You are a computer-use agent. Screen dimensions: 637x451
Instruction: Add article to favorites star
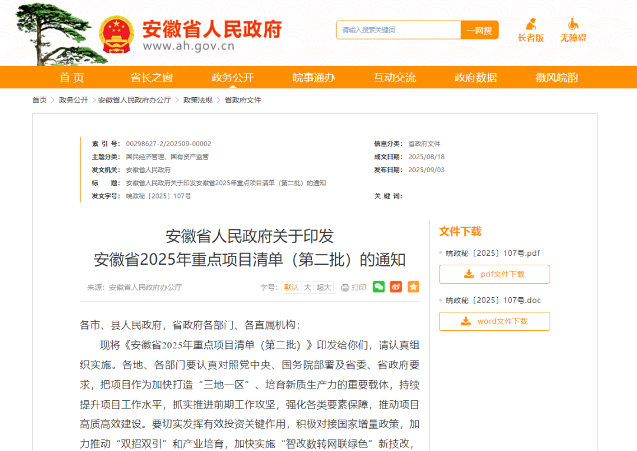[x=413, y=287]
